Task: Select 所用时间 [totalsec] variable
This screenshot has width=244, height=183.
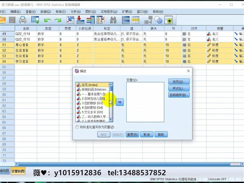Action: (x=92, y=90)
